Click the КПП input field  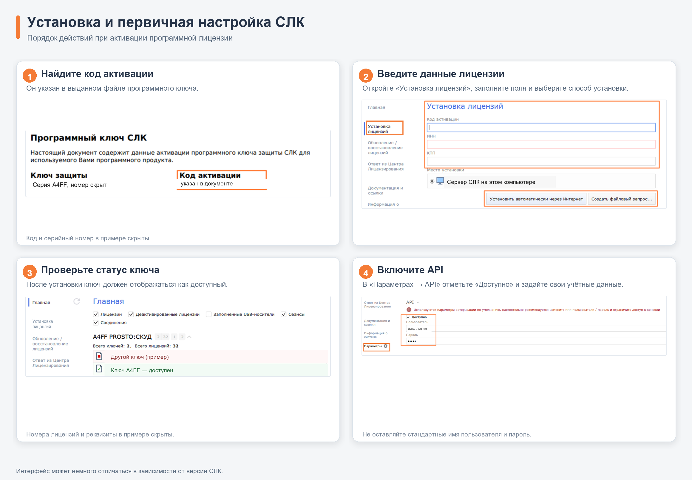point(541,161)
